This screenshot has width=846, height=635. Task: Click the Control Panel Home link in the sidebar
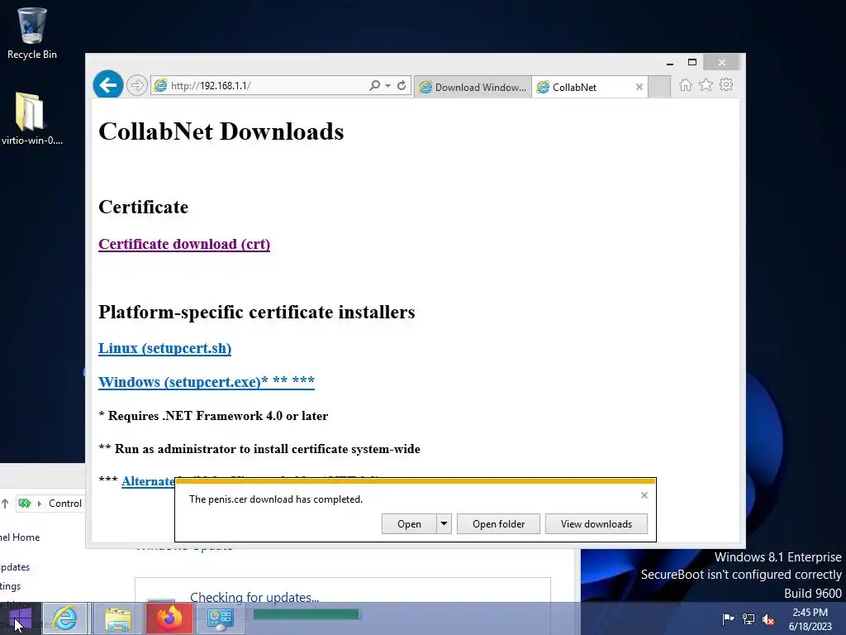point(20,537)
